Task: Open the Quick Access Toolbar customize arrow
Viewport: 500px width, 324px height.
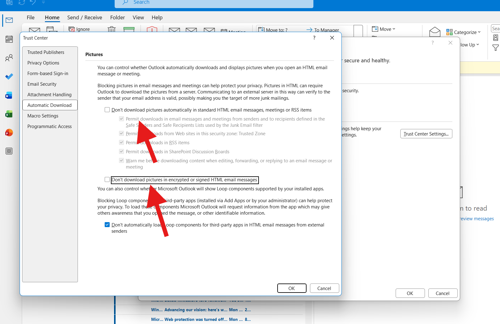Action: (x=43, y=2)
